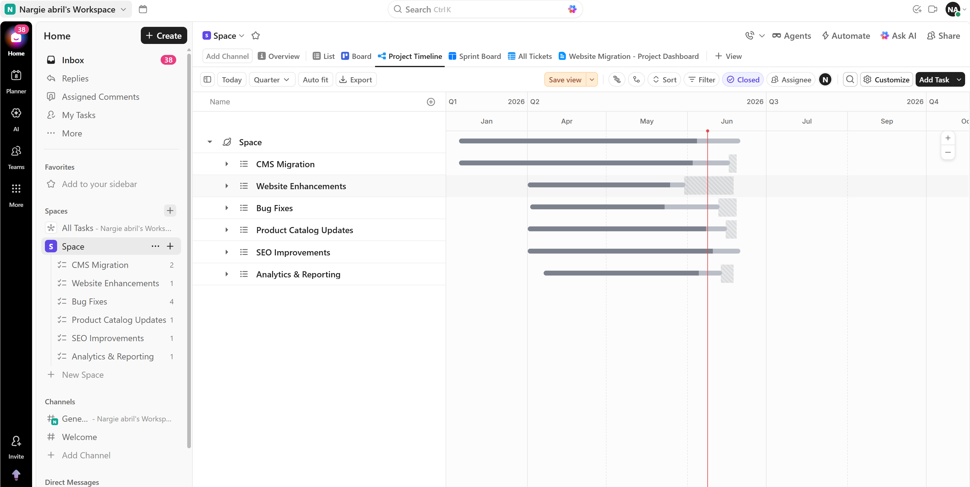970x487 pixels.
Task: Click the Automate button
Action: [846, 36]
